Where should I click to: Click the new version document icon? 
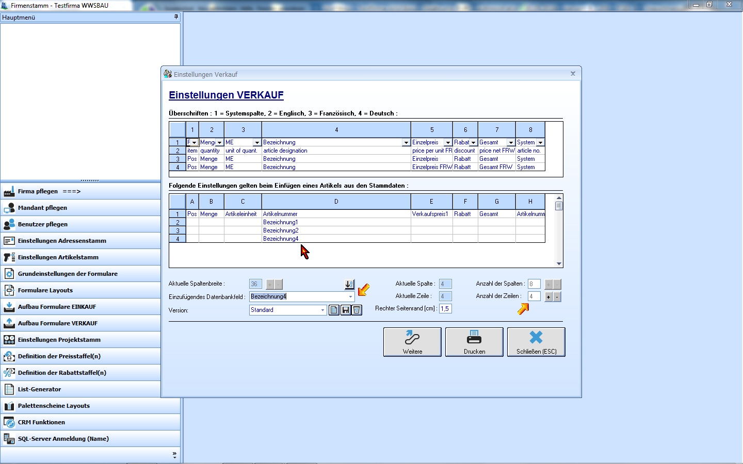point(334,310)
